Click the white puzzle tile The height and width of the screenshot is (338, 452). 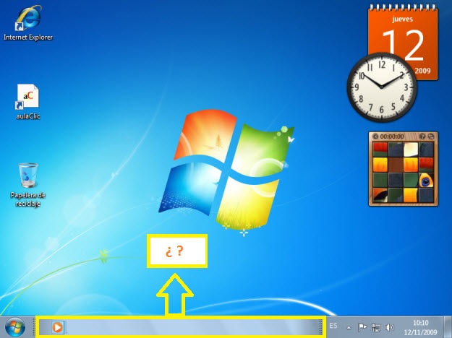point(411,149)
